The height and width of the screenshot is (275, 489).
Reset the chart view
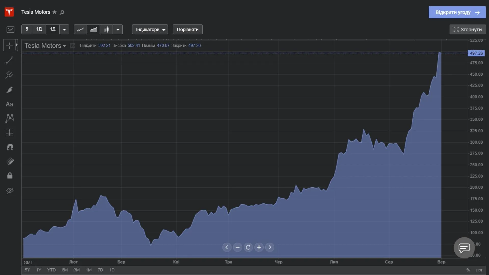248,247
